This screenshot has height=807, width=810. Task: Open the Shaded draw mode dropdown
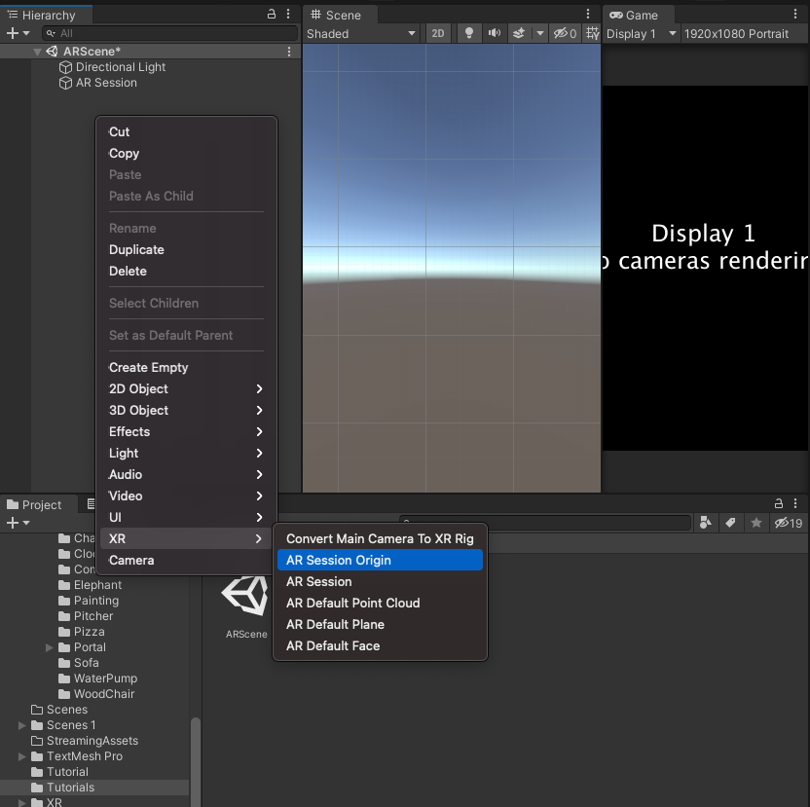coord(361,33)
